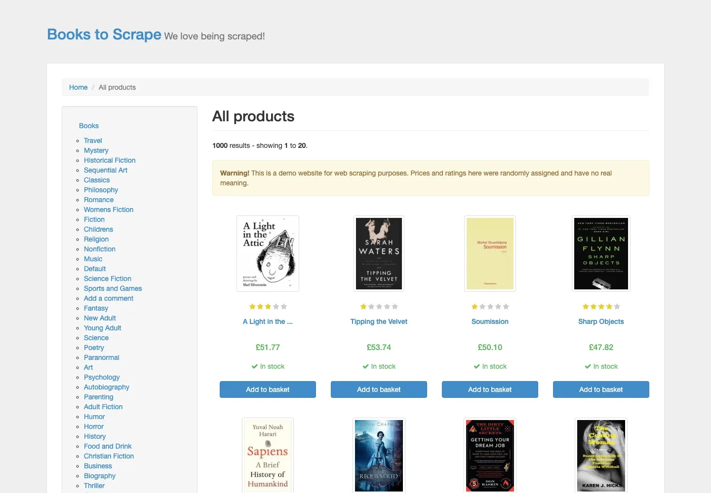This screenshot has width=711, height=493.
Task: Open the Young Adult category
Action: 103,328
